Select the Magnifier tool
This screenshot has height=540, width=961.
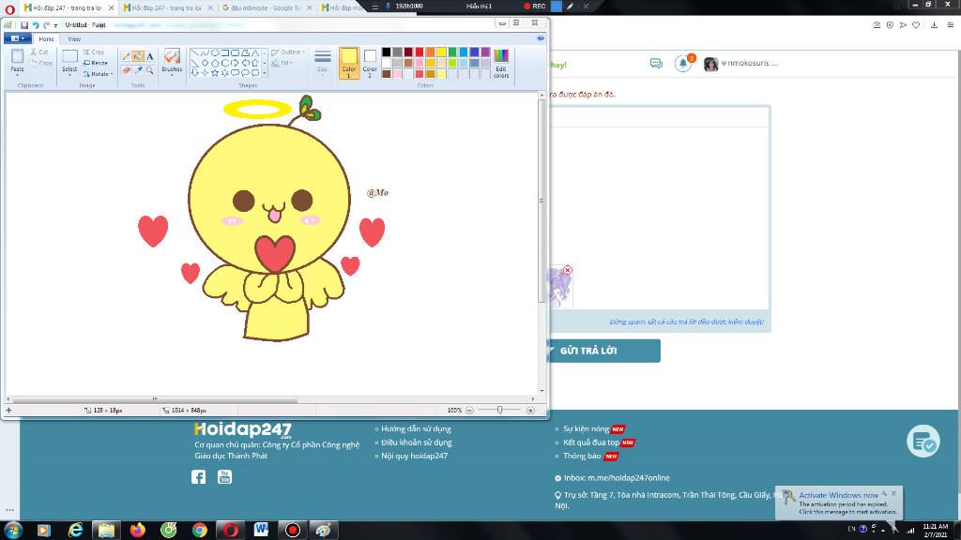tap(149, 70)
